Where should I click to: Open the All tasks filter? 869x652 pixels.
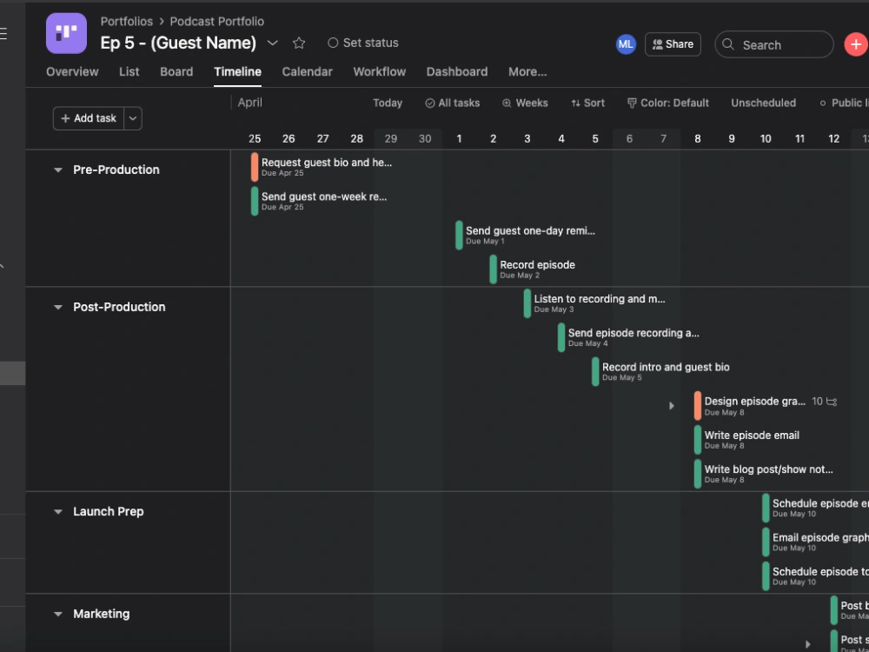coord(452,103)
